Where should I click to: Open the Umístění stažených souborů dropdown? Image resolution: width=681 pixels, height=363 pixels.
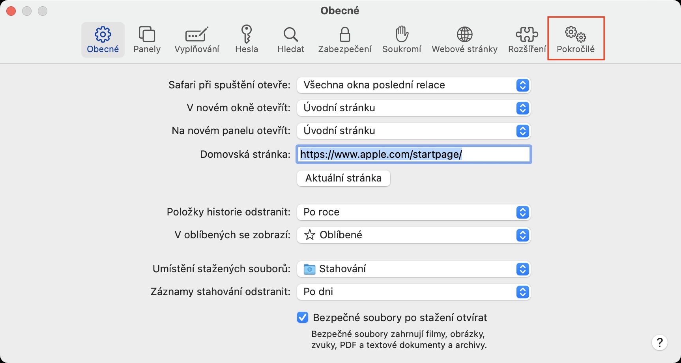click(x=413, y=269)
